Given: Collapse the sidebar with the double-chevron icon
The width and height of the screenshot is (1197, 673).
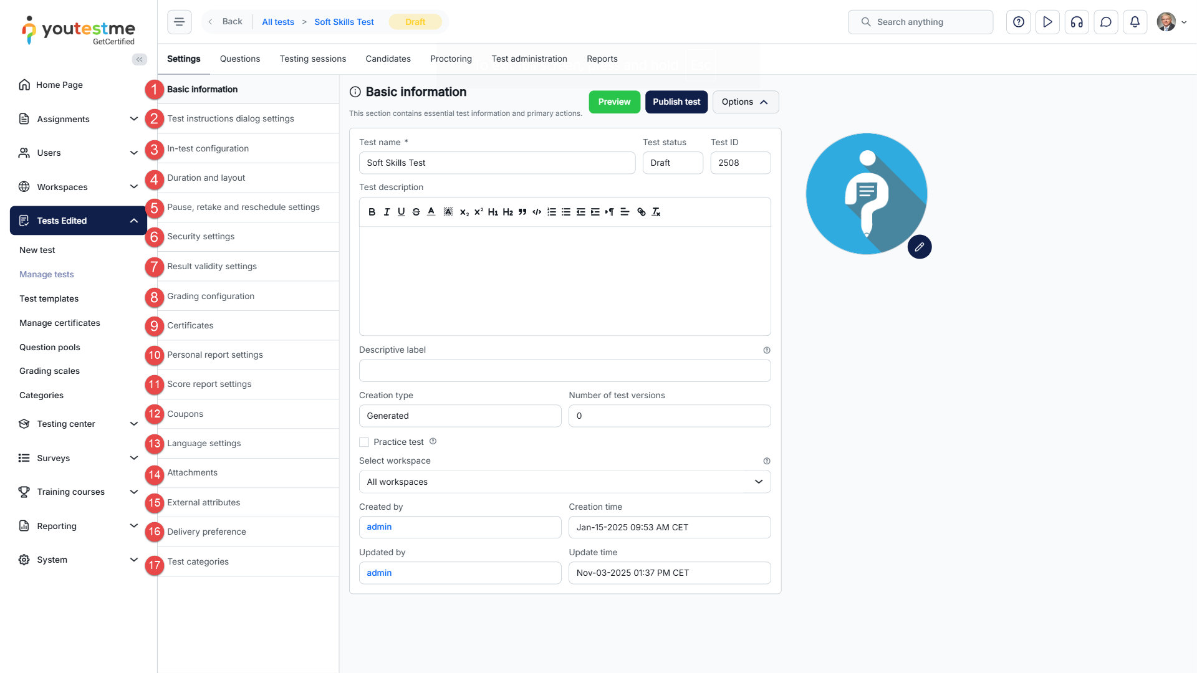Looking at the screenshot, I should pyautogui.click(x=139, y=59).
